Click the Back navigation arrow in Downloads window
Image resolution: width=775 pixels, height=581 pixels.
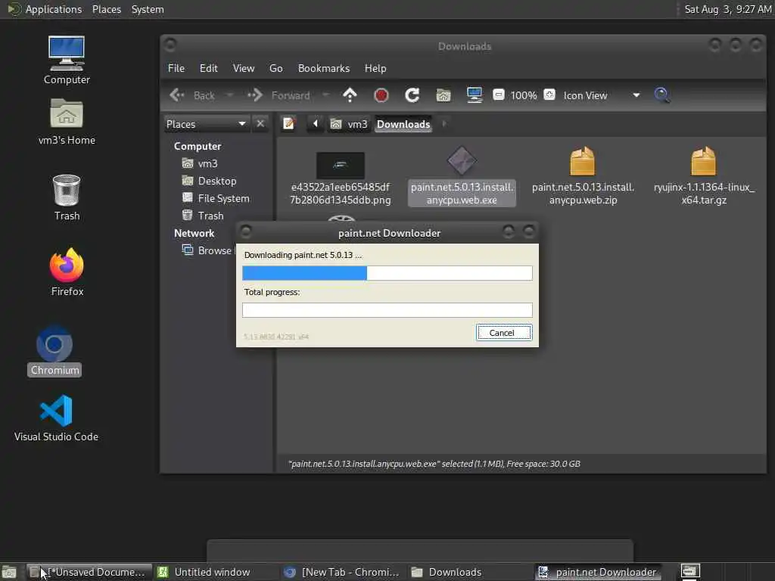(x=193, y=95)
